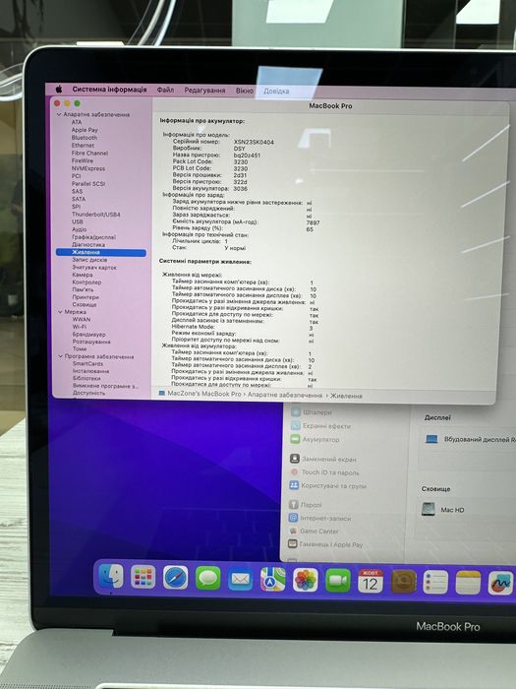Select Зчитувач карток in the sidebar
This screenshot has height=689, width=516.
click(x=94, y=267)
